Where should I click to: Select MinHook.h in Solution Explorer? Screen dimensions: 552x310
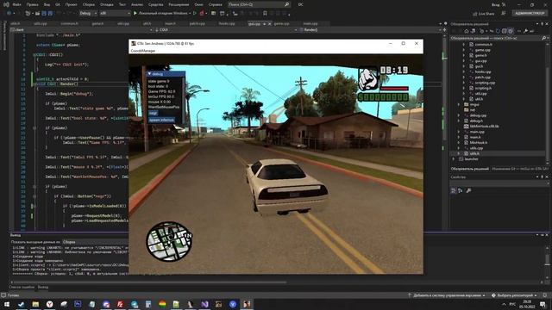pos(479,143)
